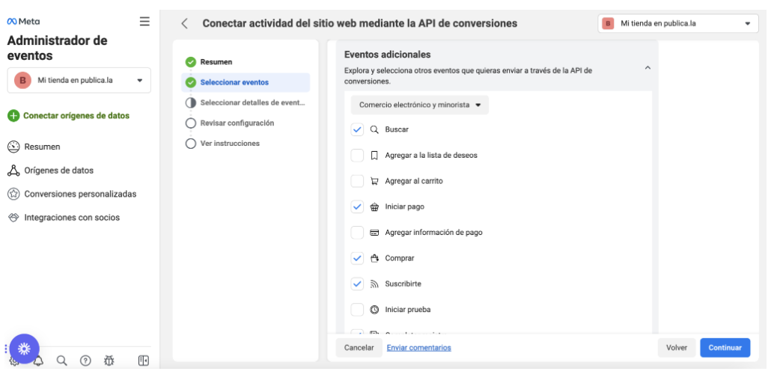Open the top-right Mi tienda en publica.la selector
The image size is (774, 383).
(x=677, y=23)
